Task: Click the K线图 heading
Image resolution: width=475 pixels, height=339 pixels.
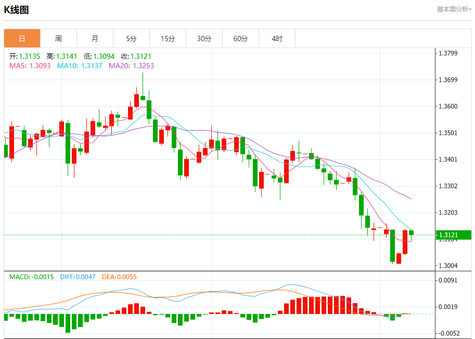Action: [x=16, y=10]
